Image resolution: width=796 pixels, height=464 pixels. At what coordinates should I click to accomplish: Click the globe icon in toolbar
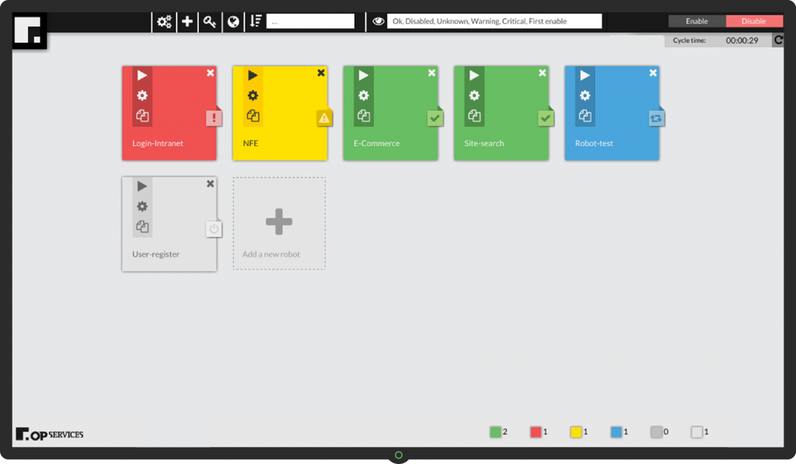tap(233, 21)
